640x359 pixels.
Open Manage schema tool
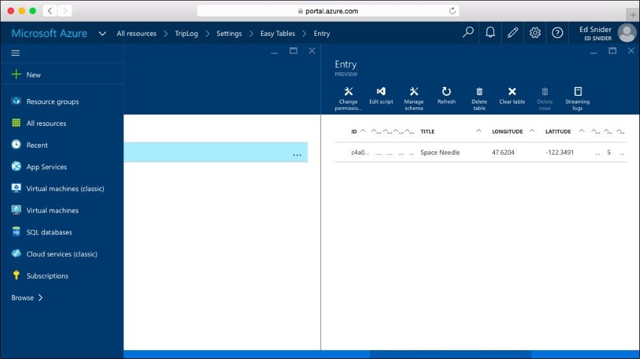(413, 98)
